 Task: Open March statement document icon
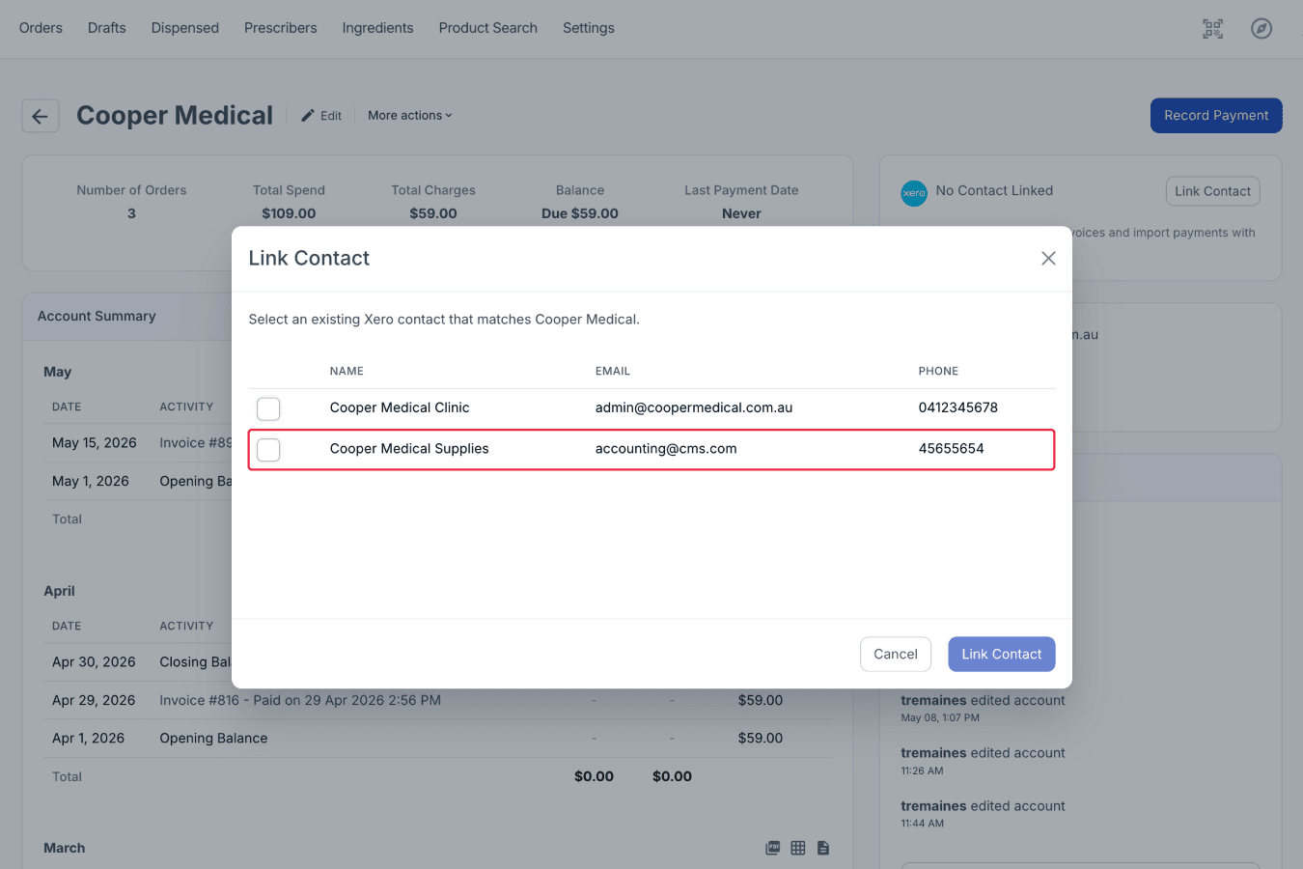[823, 848]
